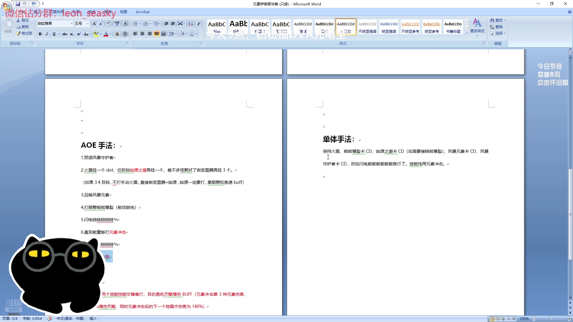Click the spelling check icon in status bar
Screen dimensions: 573x322
(50, 318)
